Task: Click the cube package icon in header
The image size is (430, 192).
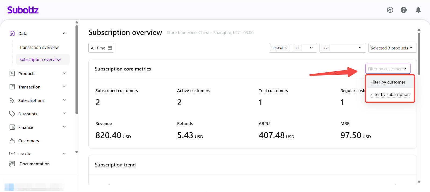Action: 390,10
